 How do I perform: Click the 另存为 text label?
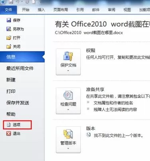coord(18,29)
